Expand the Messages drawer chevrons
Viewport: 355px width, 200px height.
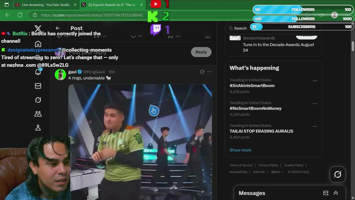tap(336, 193)
